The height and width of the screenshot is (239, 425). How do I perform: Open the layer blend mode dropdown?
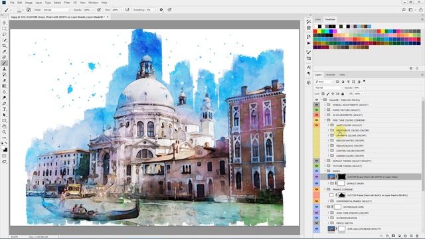[x=329, y=88]
